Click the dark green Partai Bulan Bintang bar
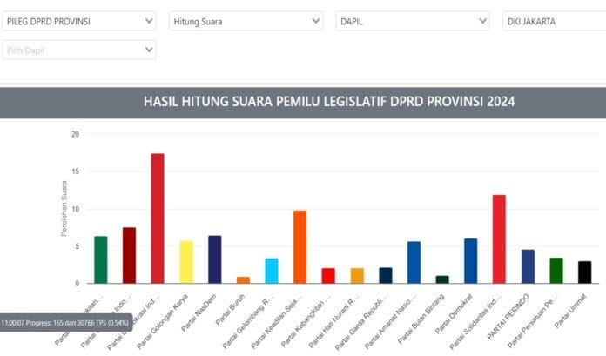This screenshot has width=606, height=356. (442, 279)
